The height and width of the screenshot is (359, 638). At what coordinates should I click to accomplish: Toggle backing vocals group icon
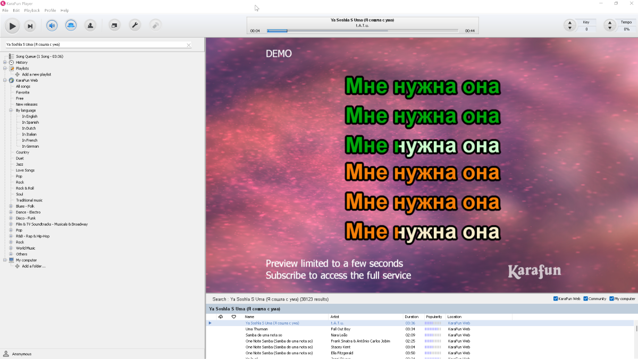click(71, 25)
